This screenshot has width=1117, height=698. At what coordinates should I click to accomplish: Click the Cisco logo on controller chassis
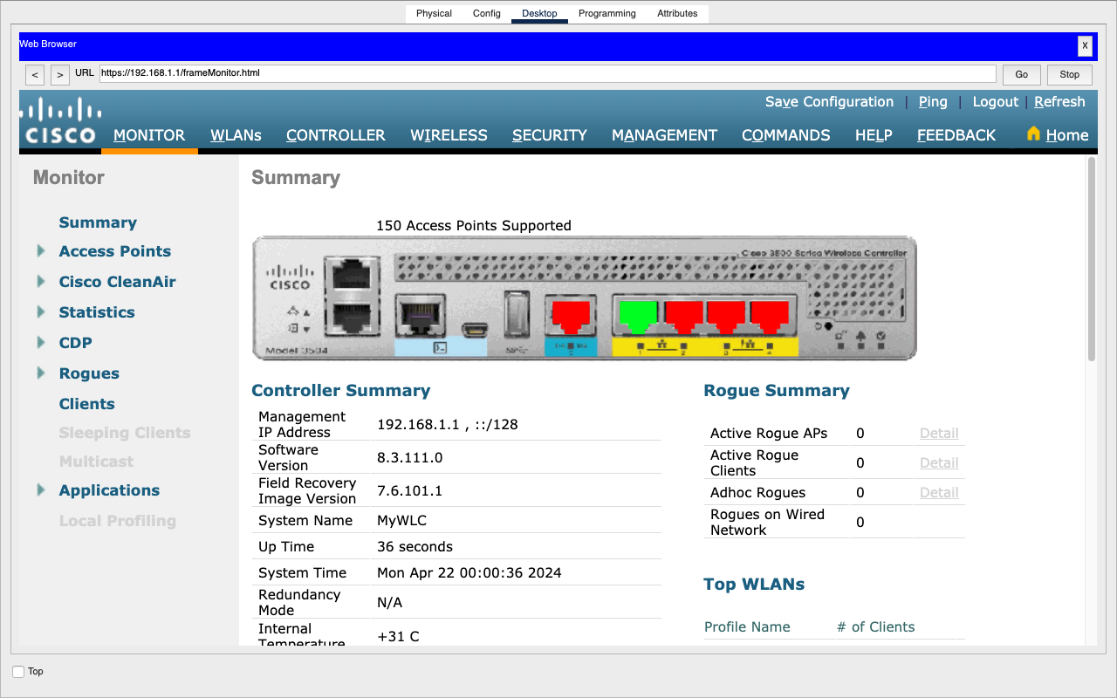coord(289,277)
